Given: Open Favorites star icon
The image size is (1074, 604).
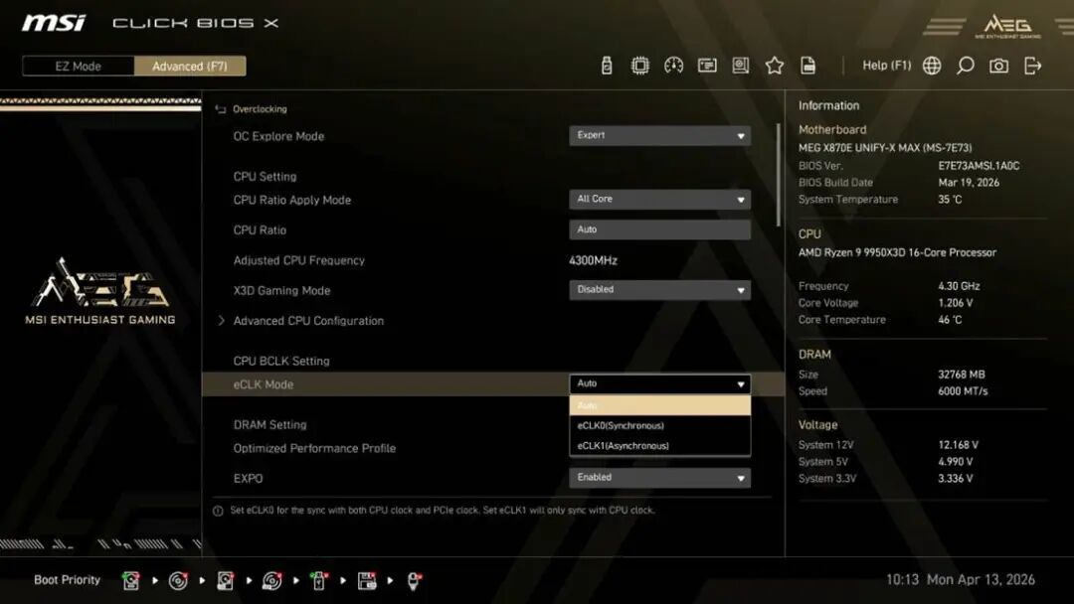Looking at the screenshot, I should [x=774, y=66].
